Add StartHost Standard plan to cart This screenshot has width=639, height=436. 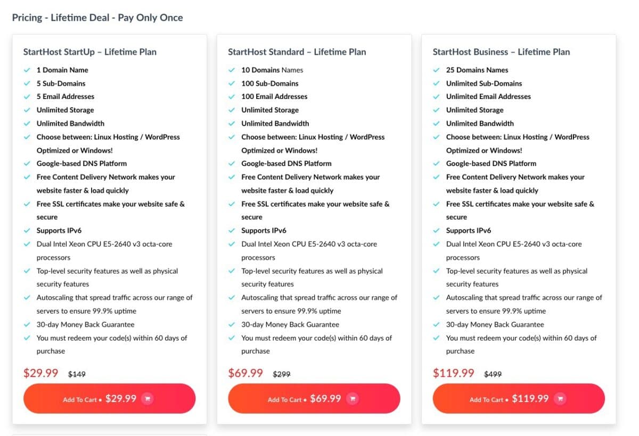click(x=314, y=399)
